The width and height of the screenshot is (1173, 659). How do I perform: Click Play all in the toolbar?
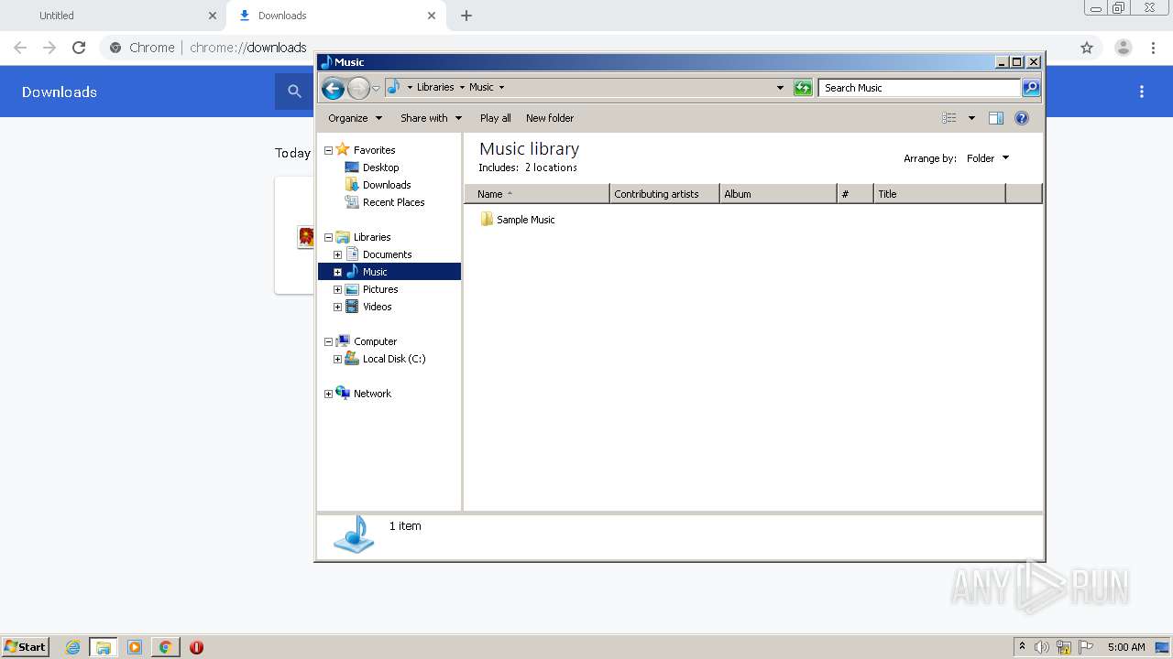coord(496,118)
